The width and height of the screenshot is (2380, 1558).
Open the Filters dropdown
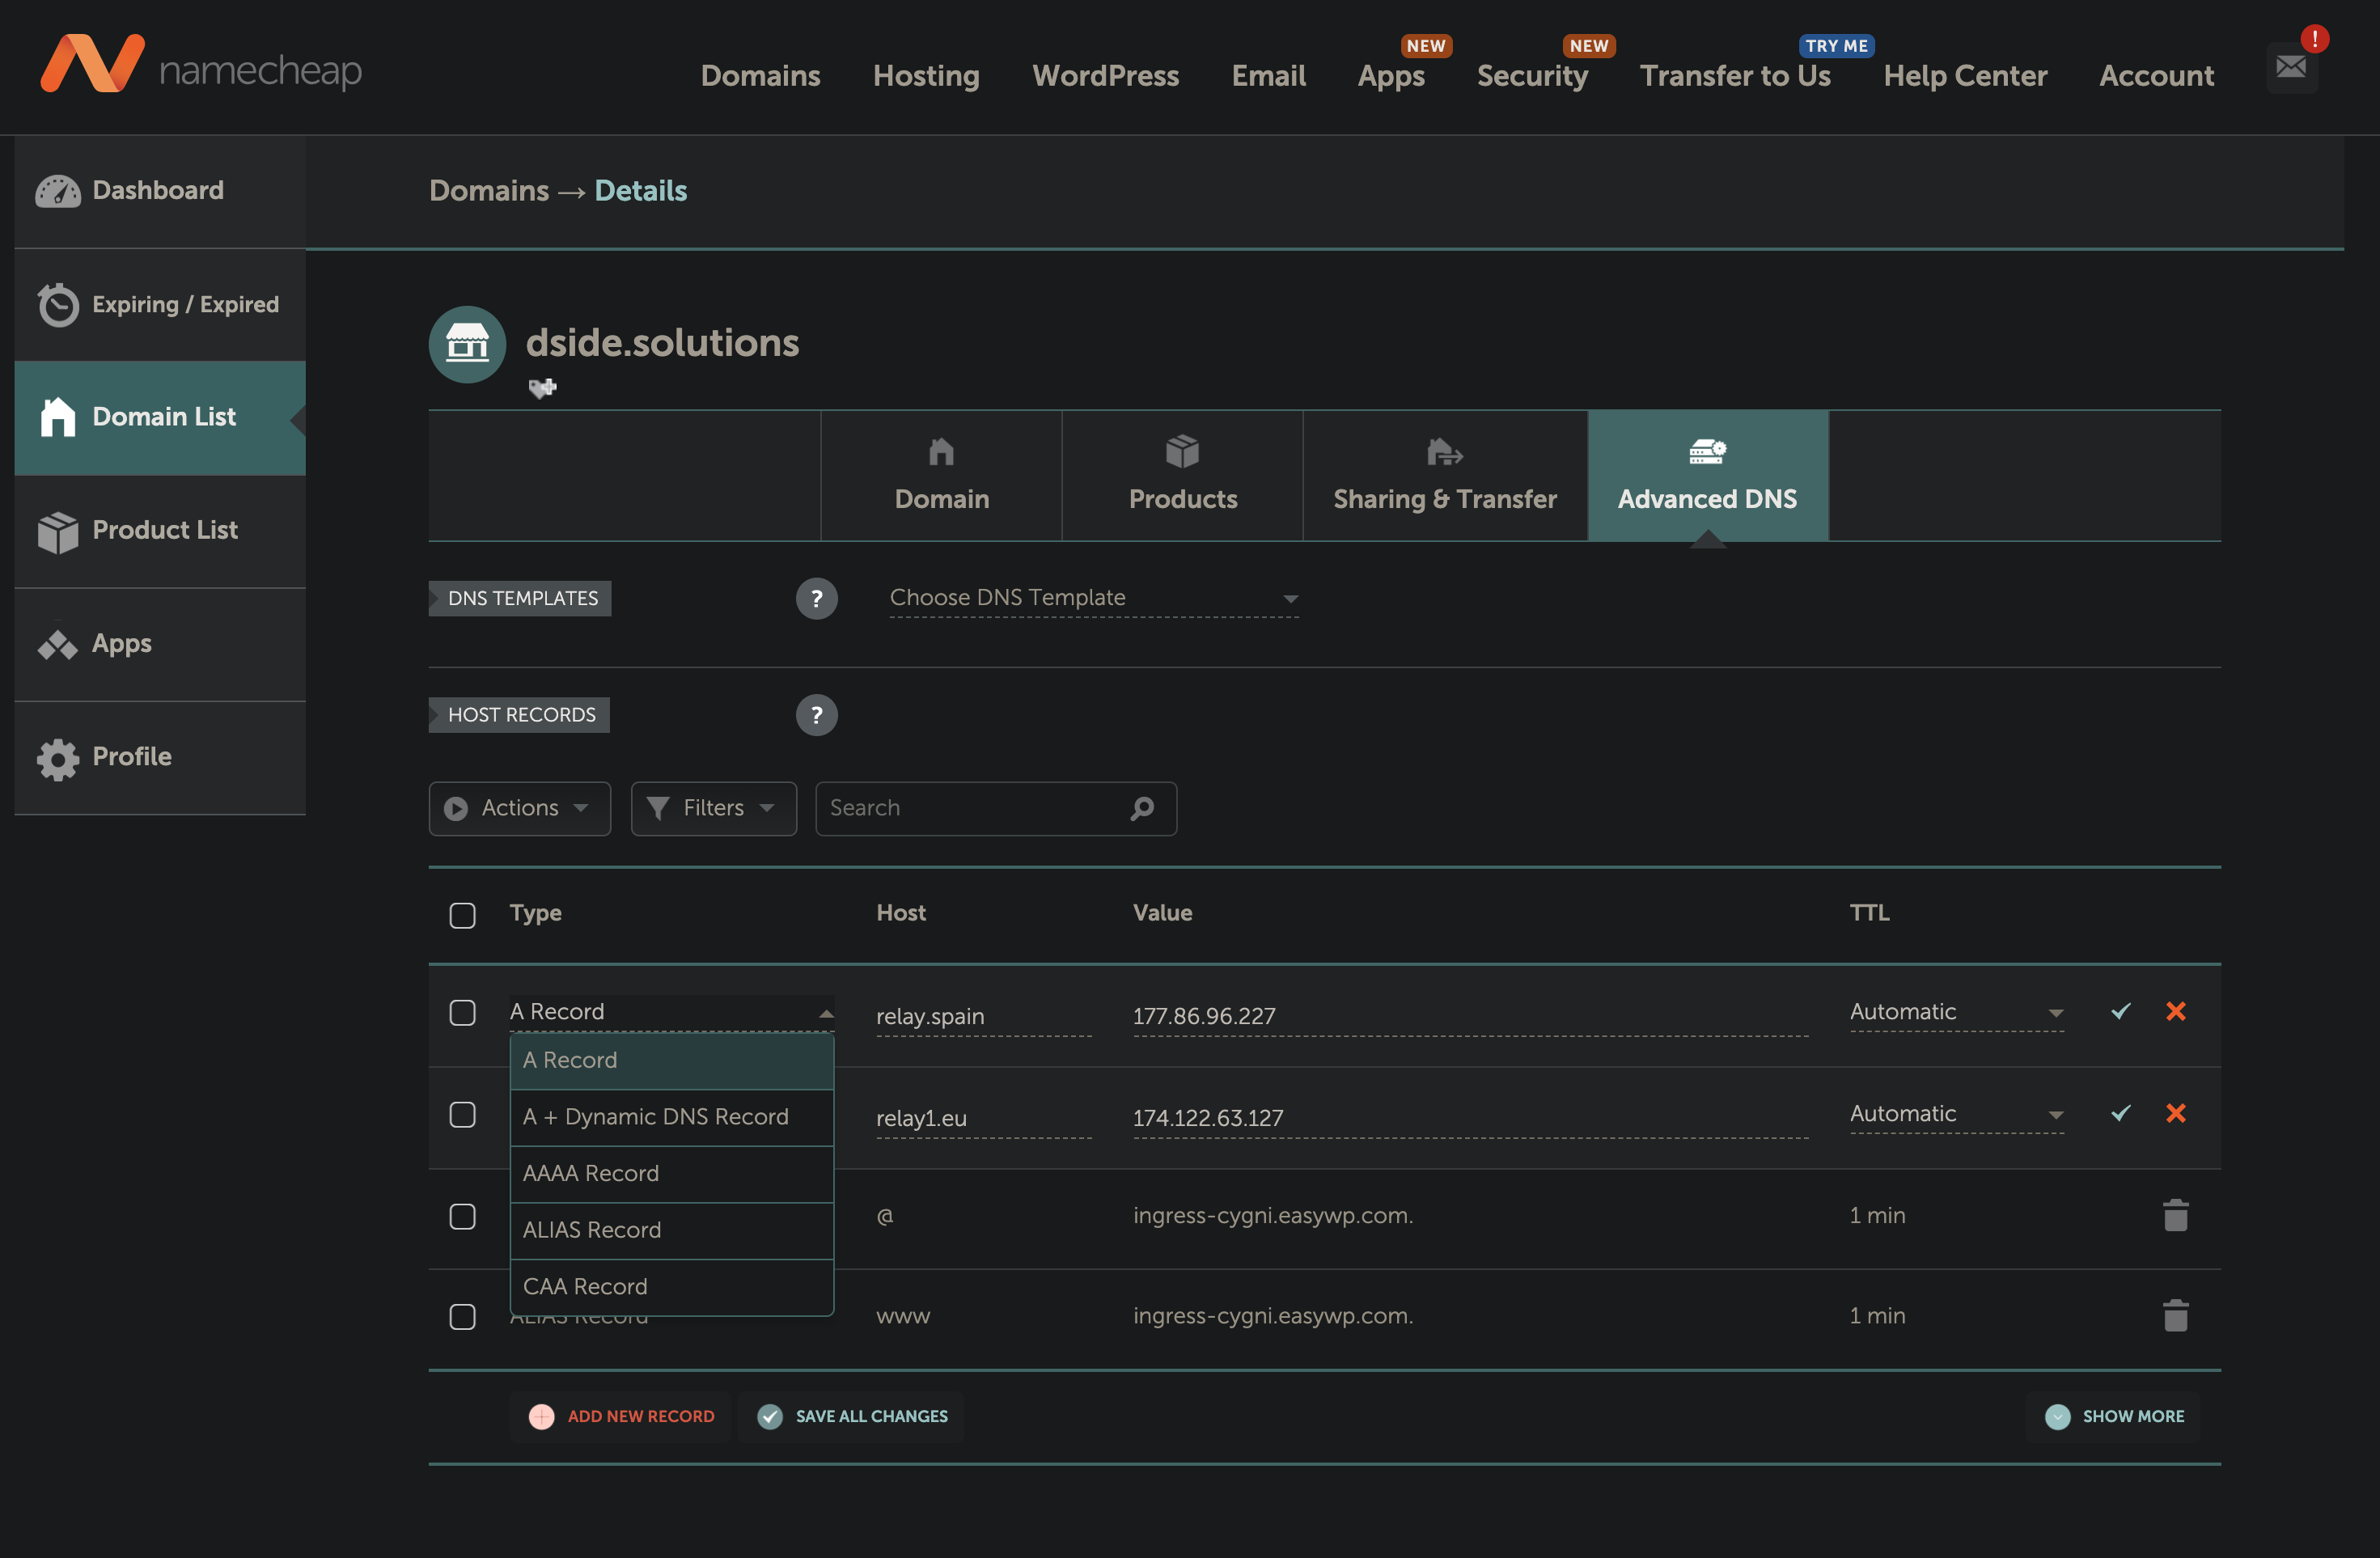pyautogui.click(x=713, y=808)
